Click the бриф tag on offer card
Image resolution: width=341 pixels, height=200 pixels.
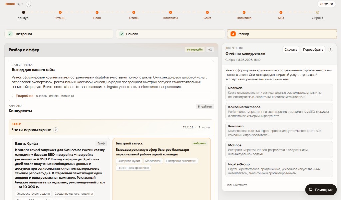[x=101, y=143]
